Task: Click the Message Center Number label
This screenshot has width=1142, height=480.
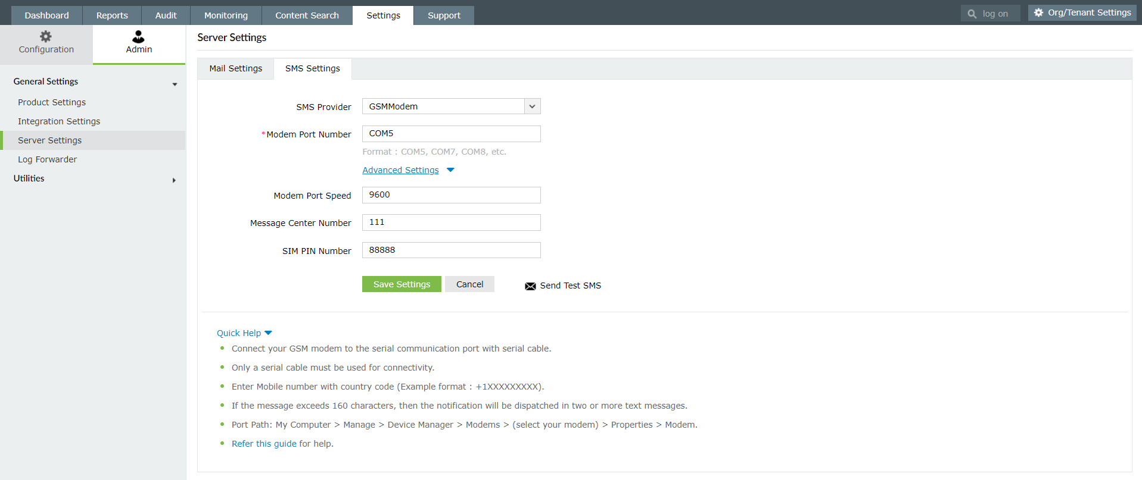Action: [301, 223]
